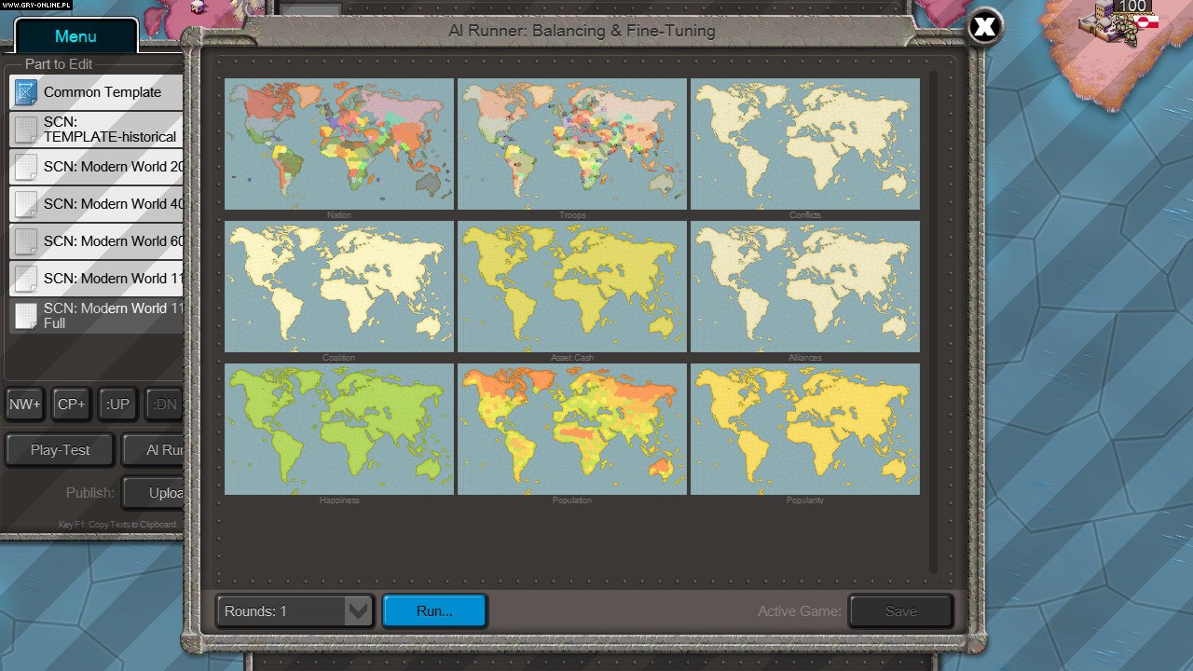View the Nation map preview
Image resolution: width=1193 pixels, height=671 pixels.
pos(337,143)
